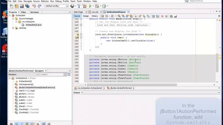Click the Undo arrow icon

[34, 6]
